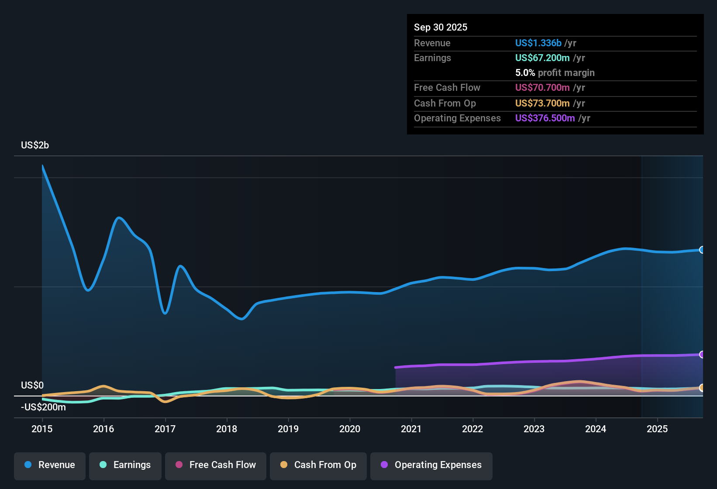This screenshot has height=489, width=717.
Task: Click the US$1.336b revenue value
Action: 538,43
